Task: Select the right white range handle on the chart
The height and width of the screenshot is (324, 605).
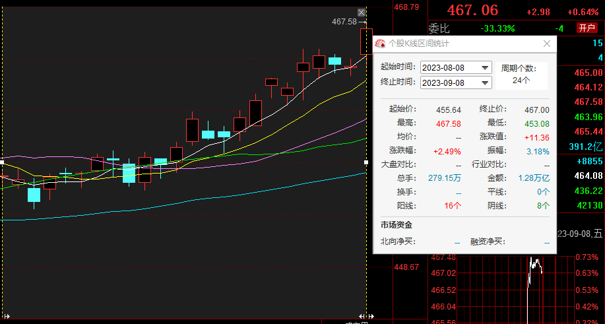Action: (366, 162)
